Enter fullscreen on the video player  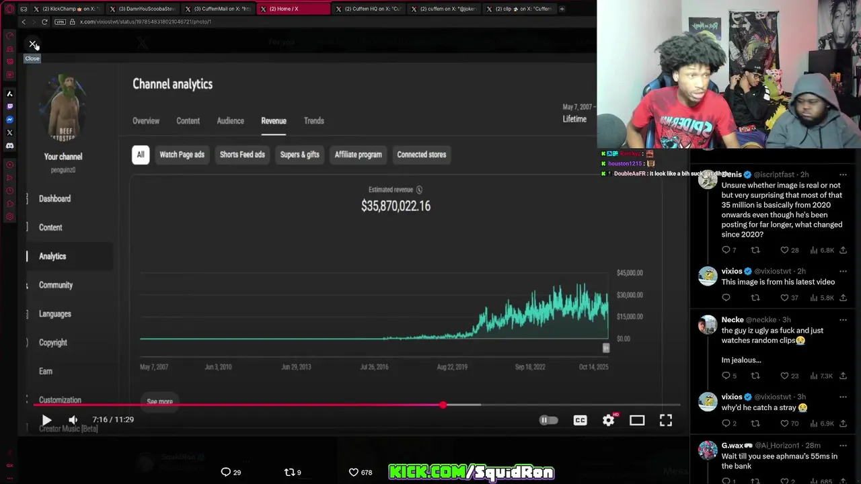click(x=665, y=420)
